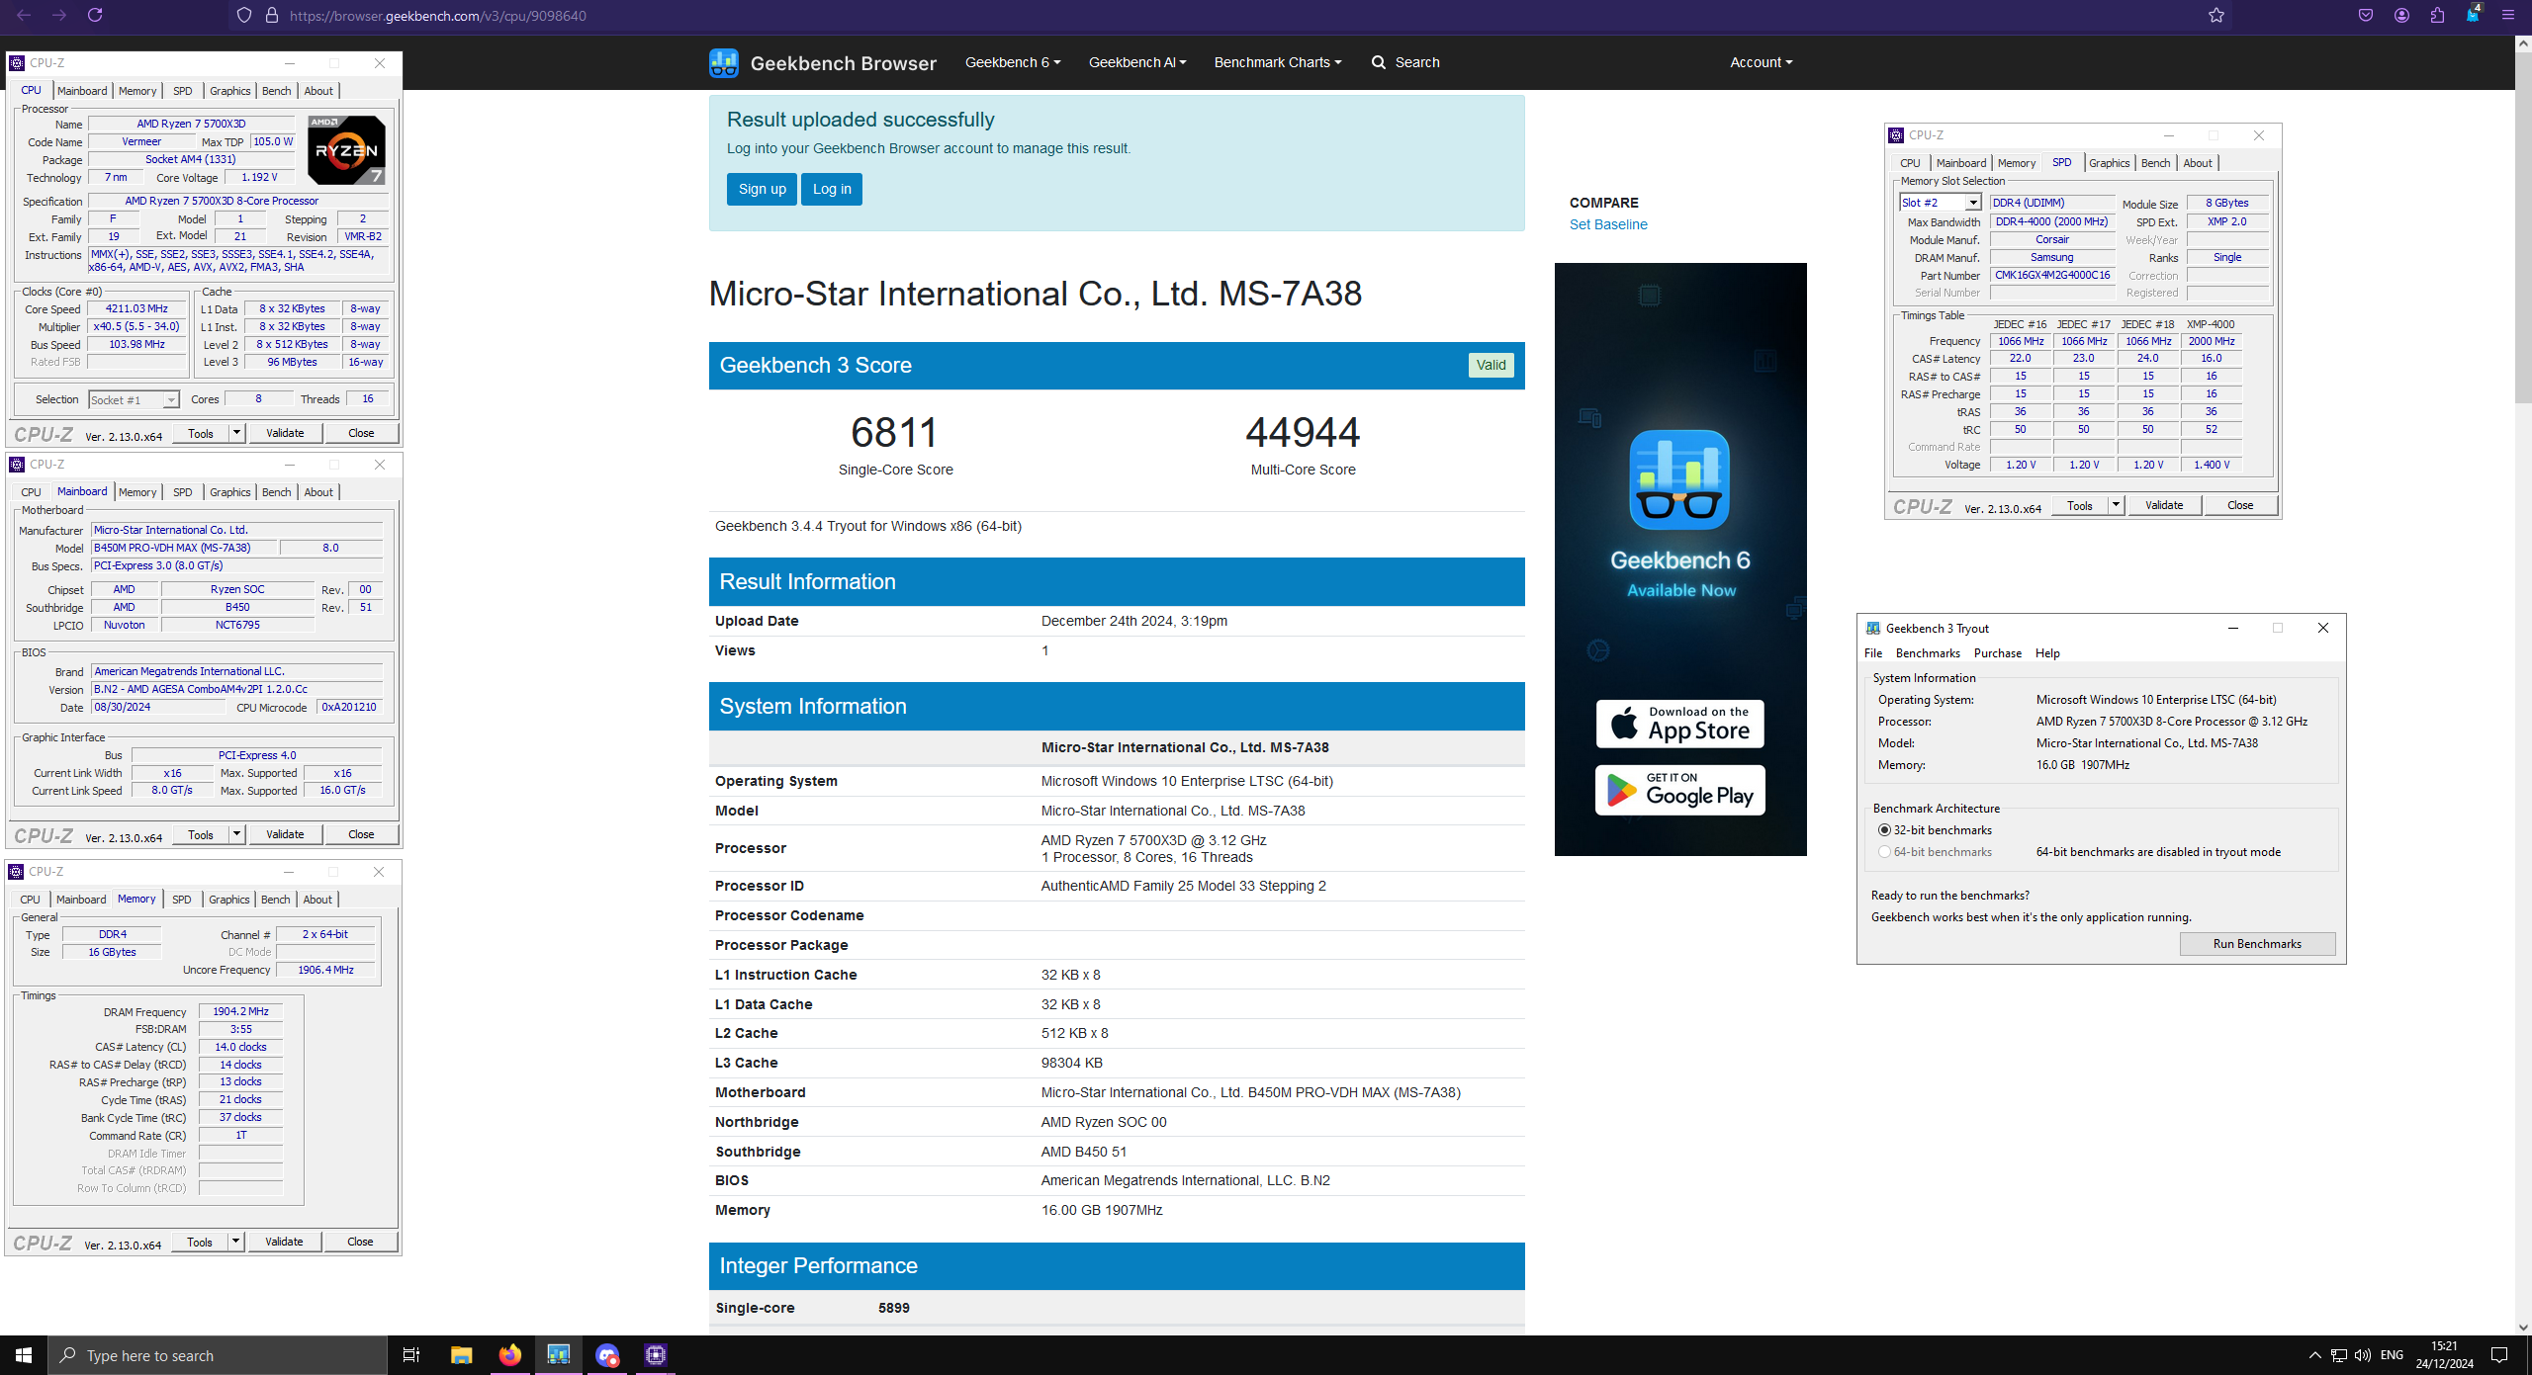The width and height of the screenshot is (2532, 1375).
Task: Go back using the browser back arrow
Action: click(25, 15)
